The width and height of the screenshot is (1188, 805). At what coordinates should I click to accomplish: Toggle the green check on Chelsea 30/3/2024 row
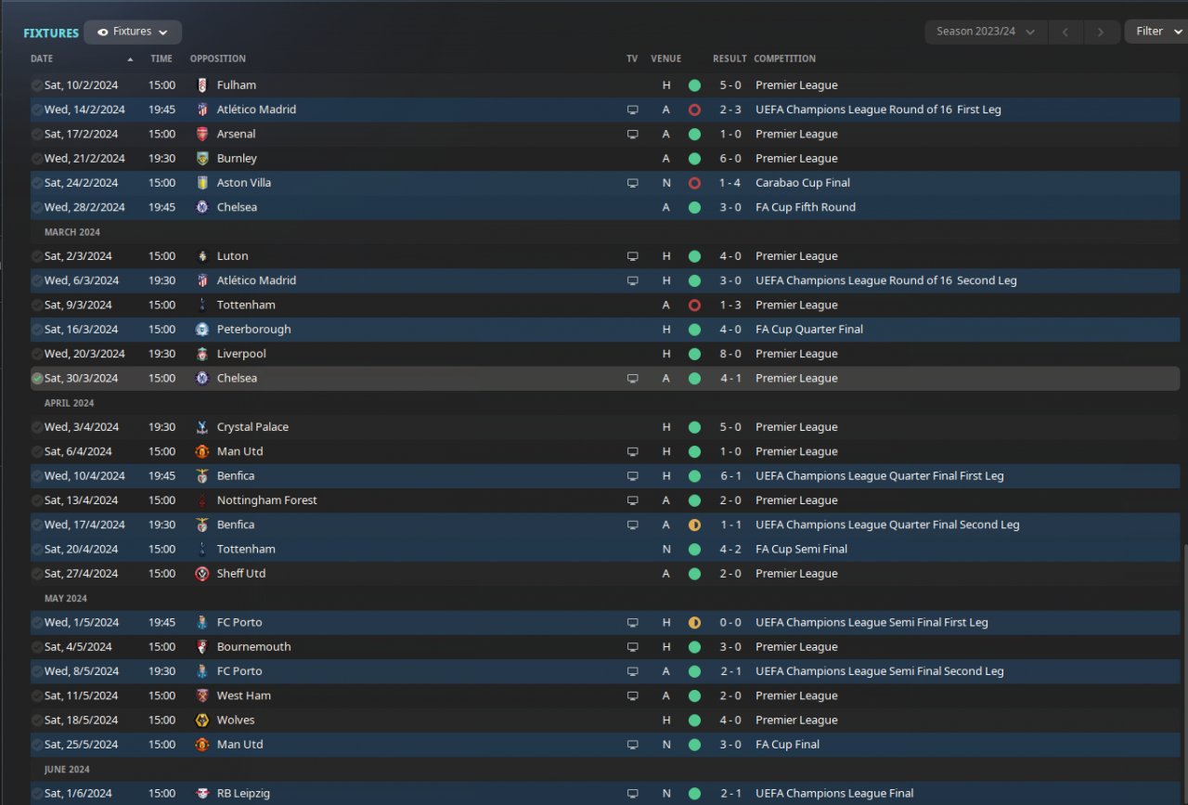click(x=37, y=379)
